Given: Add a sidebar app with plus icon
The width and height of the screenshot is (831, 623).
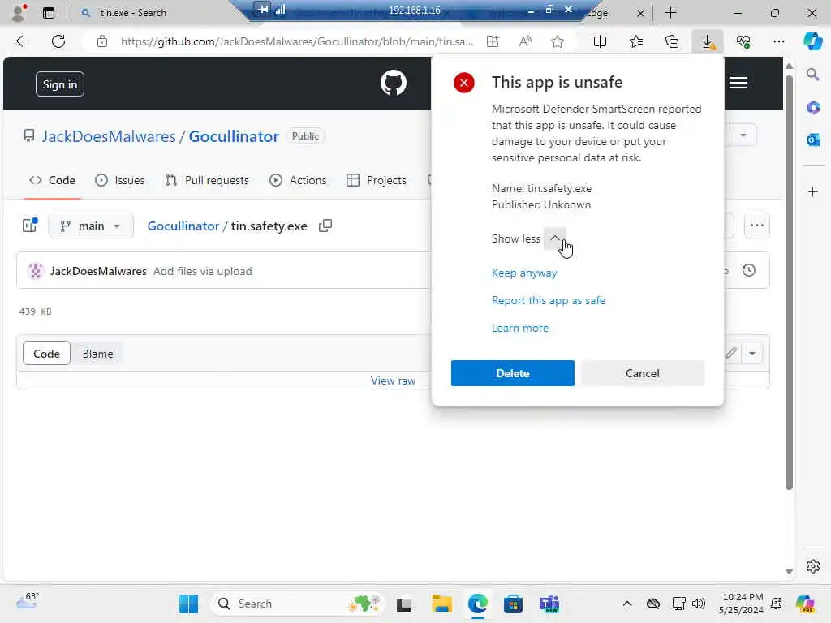Looking at the screenshot, I should [x=813, y=191].
